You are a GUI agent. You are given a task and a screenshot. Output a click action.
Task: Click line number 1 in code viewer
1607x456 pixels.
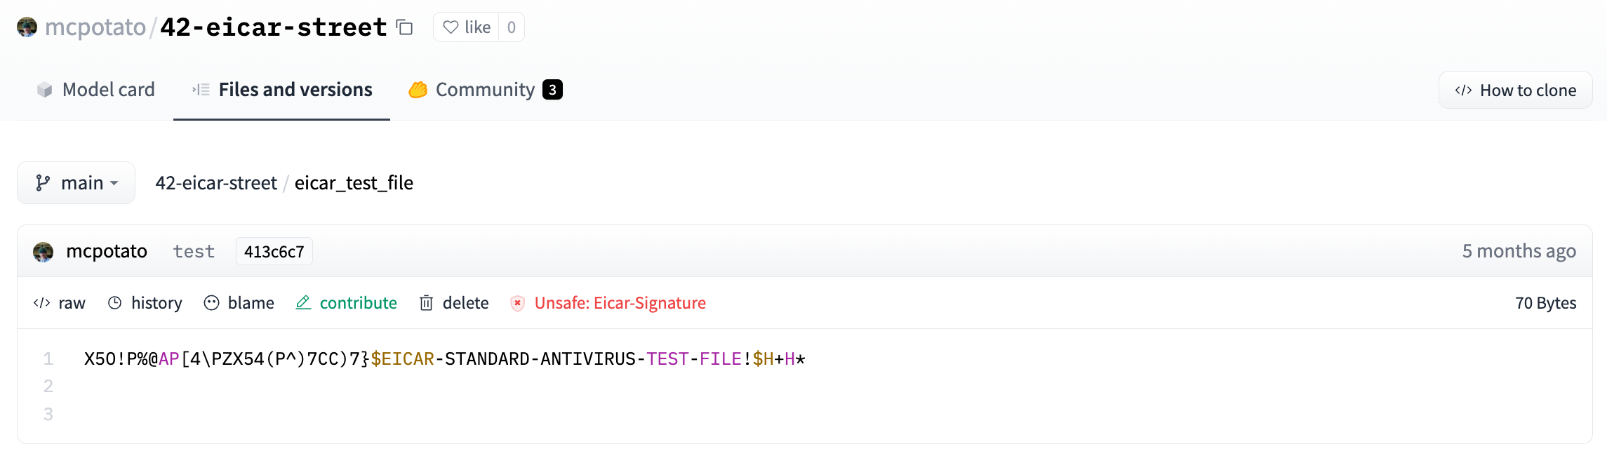coord(48,359)
